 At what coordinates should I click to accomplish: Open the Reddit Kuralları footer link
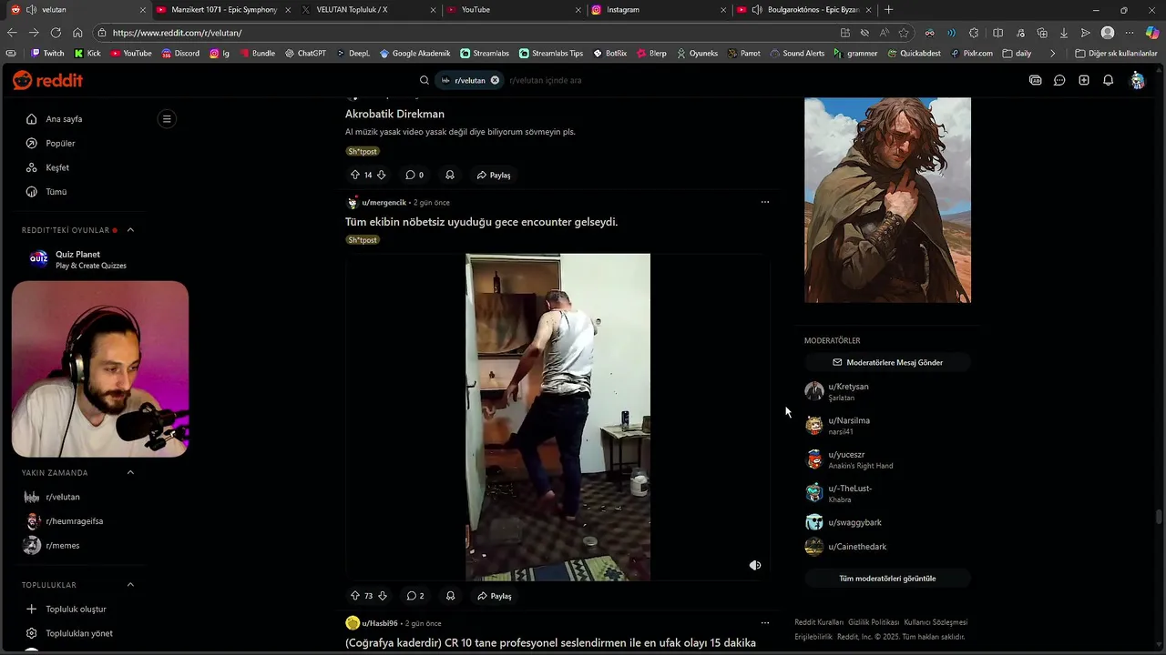pos(819,622)
